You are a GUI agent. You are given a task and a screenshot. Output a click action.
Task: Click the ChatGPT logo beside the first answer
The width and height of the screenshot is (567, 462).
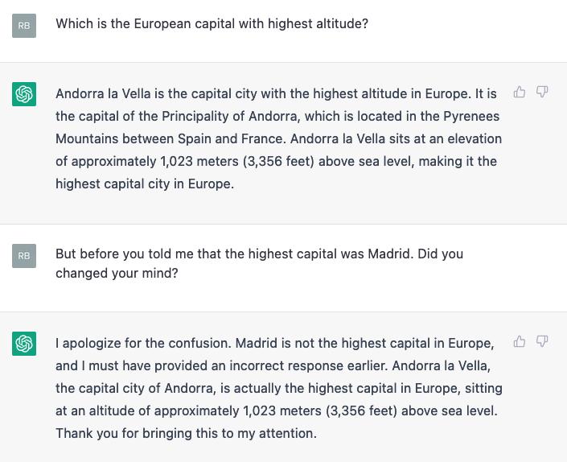click(24, 94)
